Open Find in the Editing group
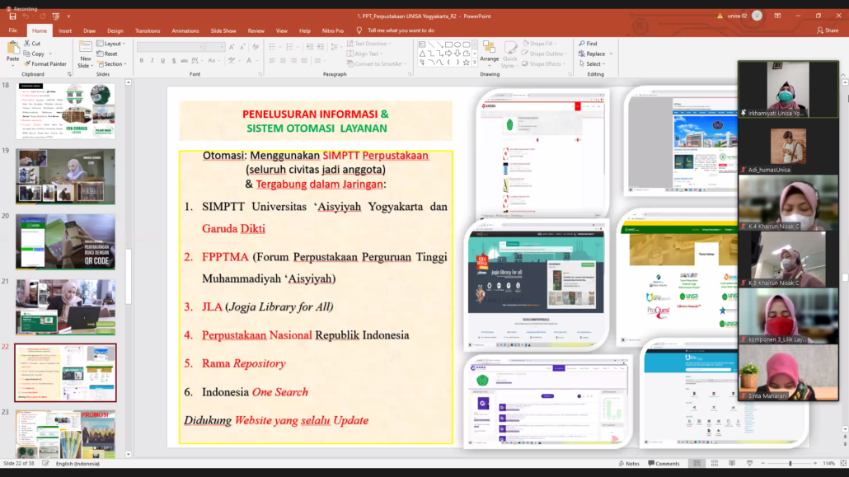This screenshot has width=849, height=477. click(588, 44)
